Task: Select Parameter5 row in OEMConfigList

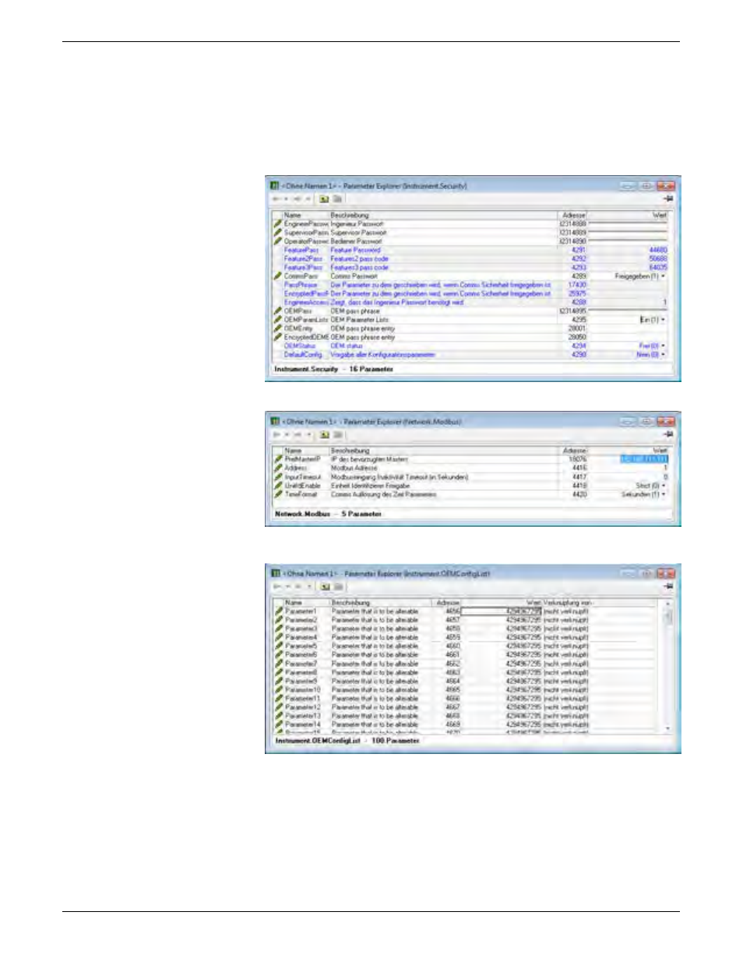Action: tap(467, 646)
